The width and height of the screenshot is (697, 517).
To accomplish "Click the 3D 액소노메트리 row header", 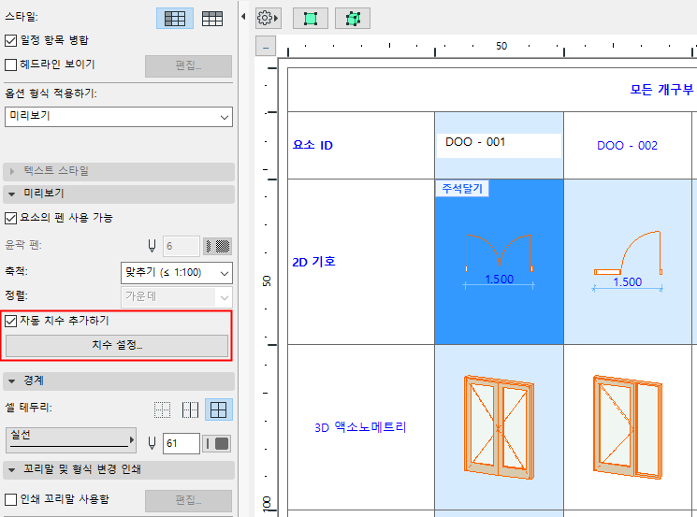I will (x=360, y=427).
